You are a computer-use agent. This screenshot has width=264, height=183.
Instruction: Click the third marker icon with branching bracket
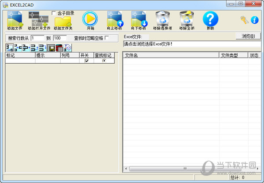coord(26,48)
